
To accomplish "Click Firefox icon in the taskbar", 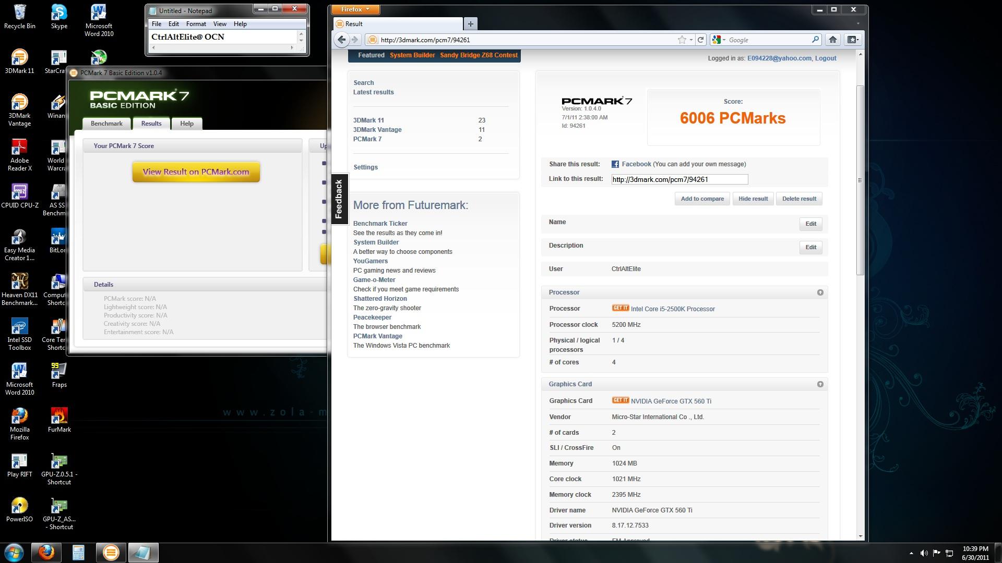I will [46, 553].
